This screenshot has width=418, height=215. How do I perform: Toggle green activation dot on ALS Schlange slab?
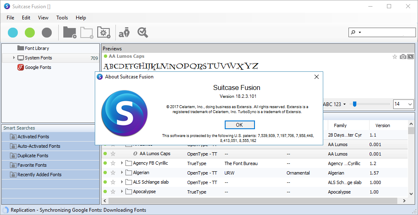[105, 182]
